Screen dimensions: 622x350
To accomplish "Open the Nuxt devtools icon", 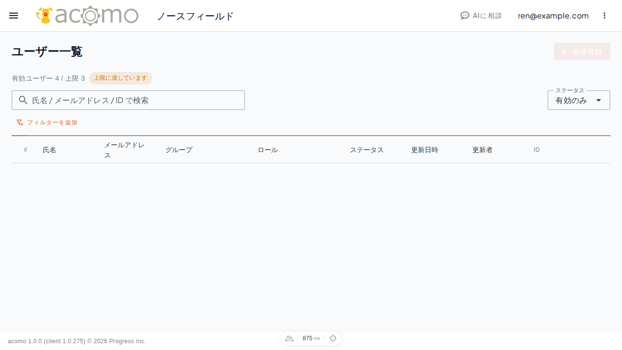I will point(289,338).
